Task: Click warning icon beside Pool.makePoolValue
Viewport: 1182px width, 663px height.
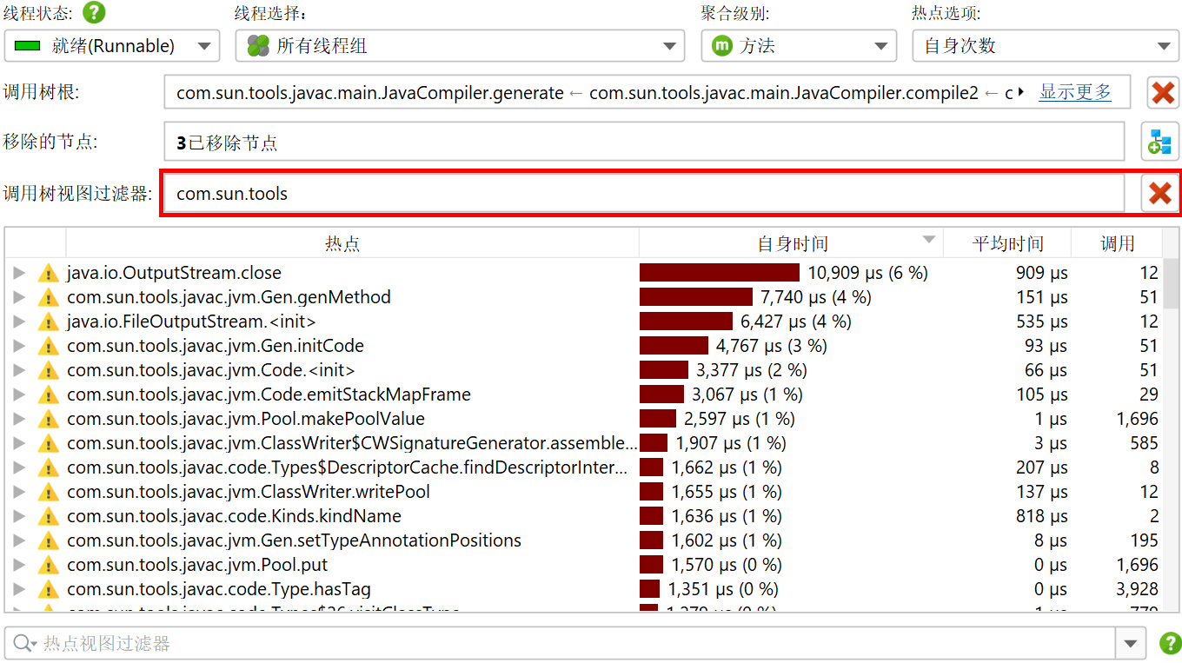Action: [48, 419]
